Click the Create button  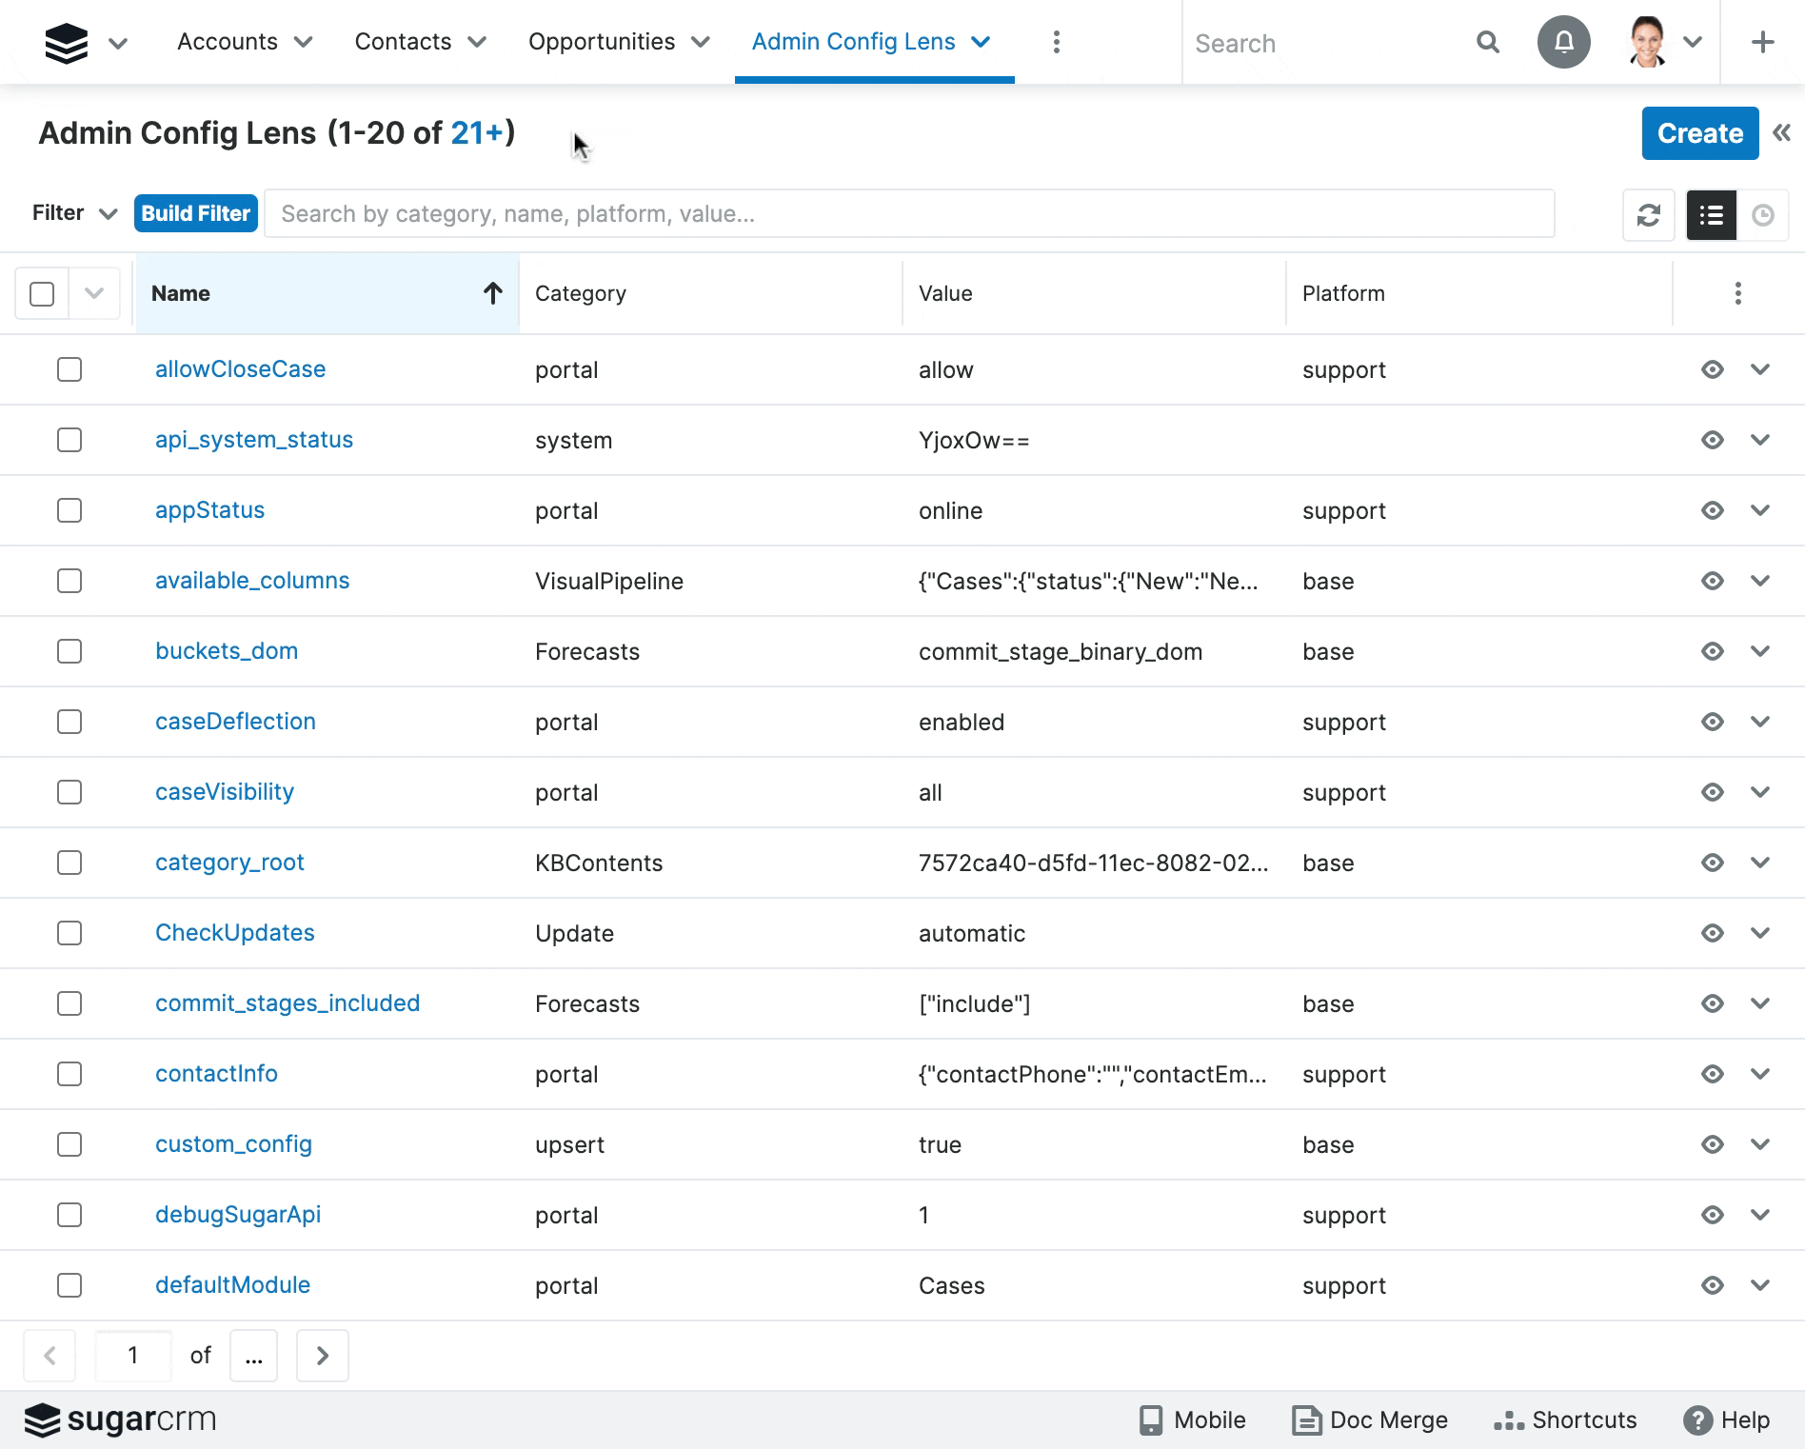[1699, 133]
